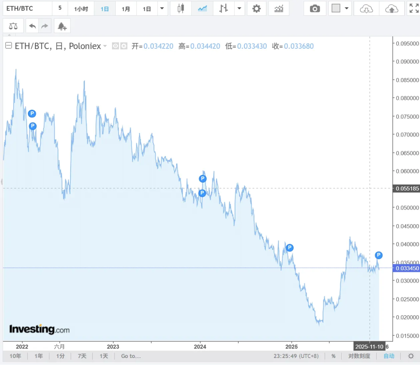Switch to the area line chart icon
420x365 pixels.
(x=202, y=8)
